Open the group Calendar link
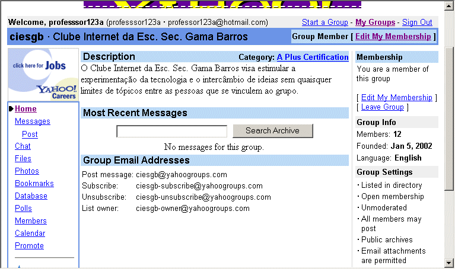 point(30,233)
